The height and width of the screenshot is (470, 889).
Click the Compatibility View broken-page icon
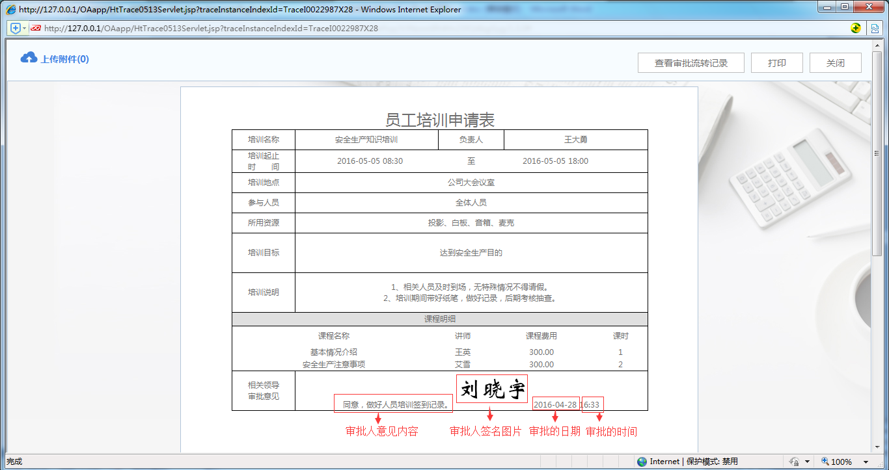875,28
